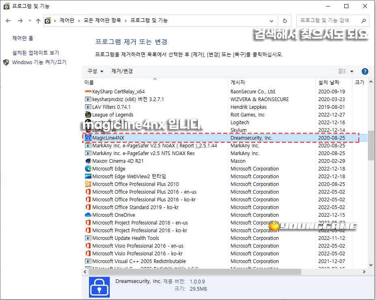Click the horizontal scrollbar thumb
Viewport: 376px width, 300px height.
[x=195, y=272]
